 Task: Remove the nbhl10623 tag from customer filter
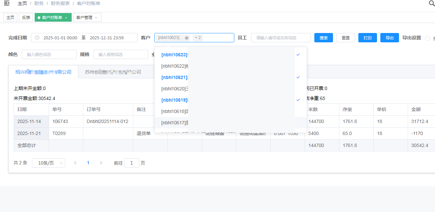point(187,38)
